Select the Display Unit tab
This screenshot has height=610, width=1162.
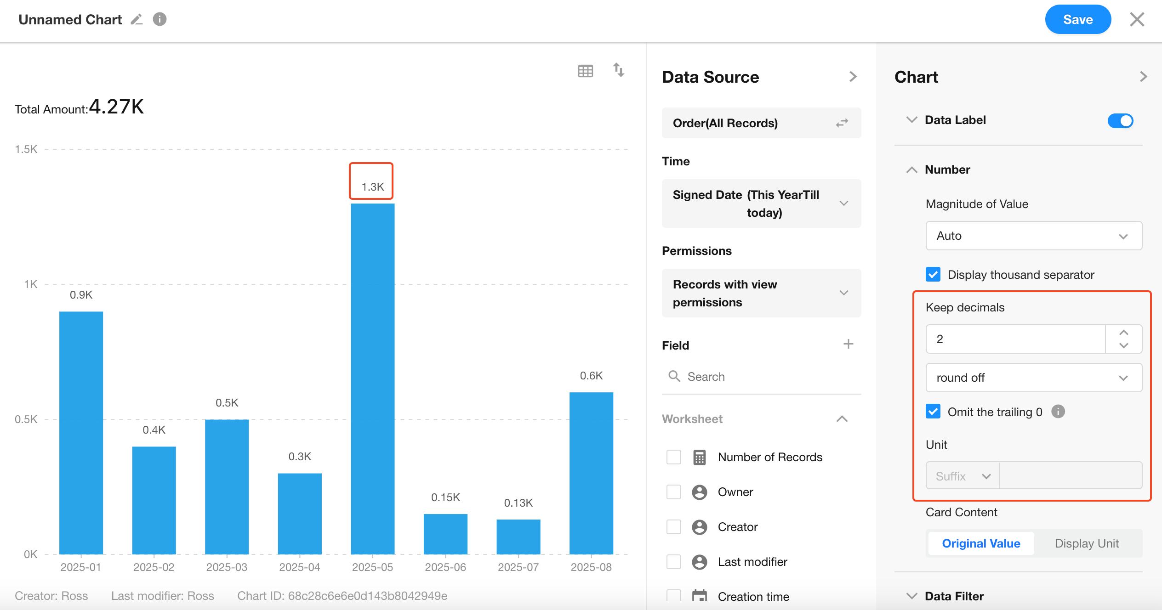[1087, 543]
